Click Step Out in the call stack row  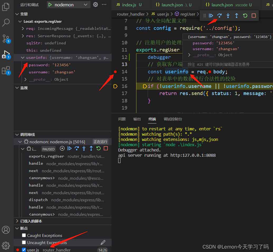point(91,148)
